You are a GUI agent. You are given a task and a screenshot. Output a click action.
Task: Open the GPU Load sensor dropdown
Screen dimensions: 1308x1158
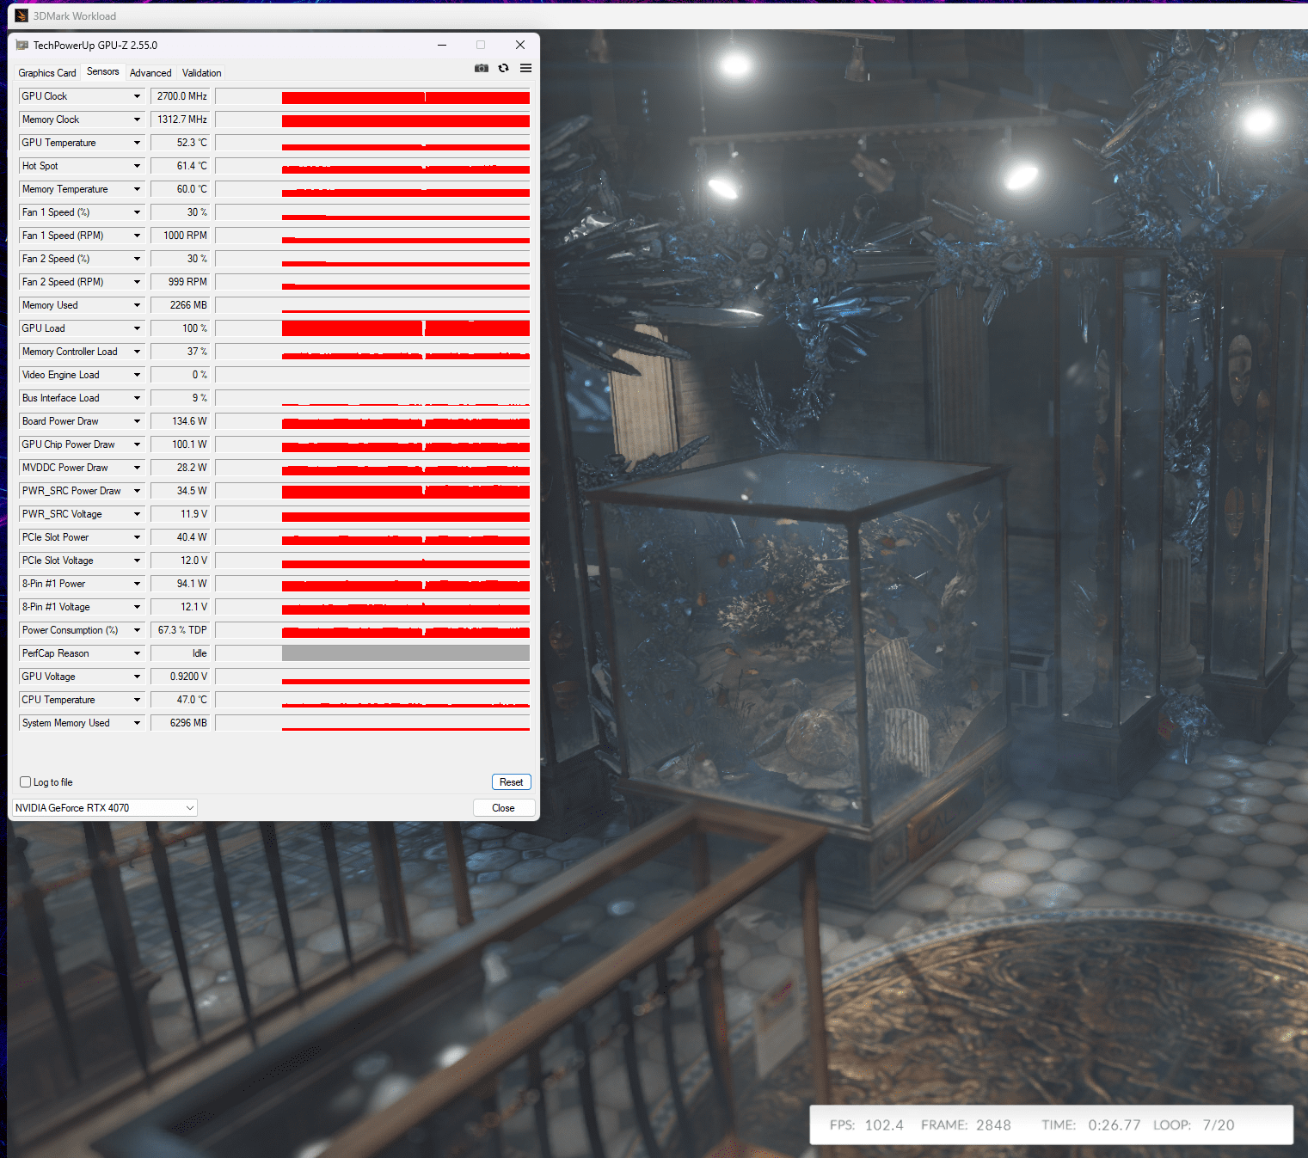(137, 328)
